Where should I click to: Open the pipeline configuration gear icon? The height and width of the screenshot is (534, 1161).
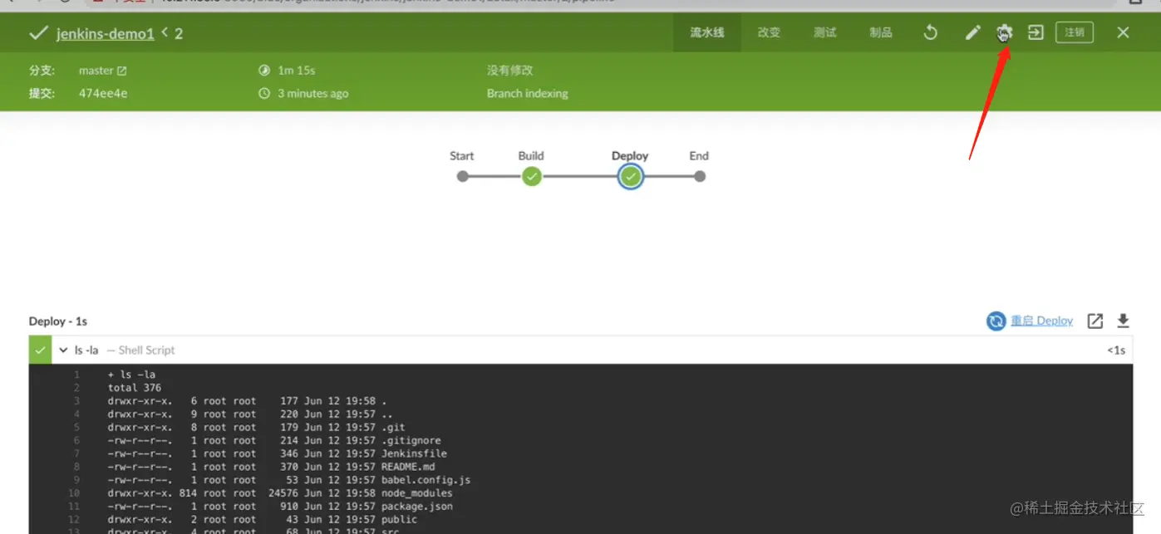1005,32
